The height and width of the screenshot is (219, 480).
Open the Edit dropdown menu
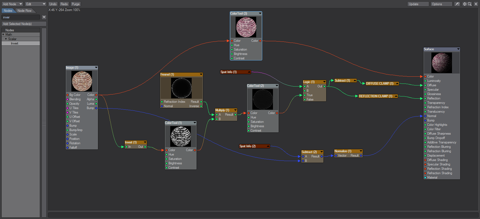pos(36,4)
